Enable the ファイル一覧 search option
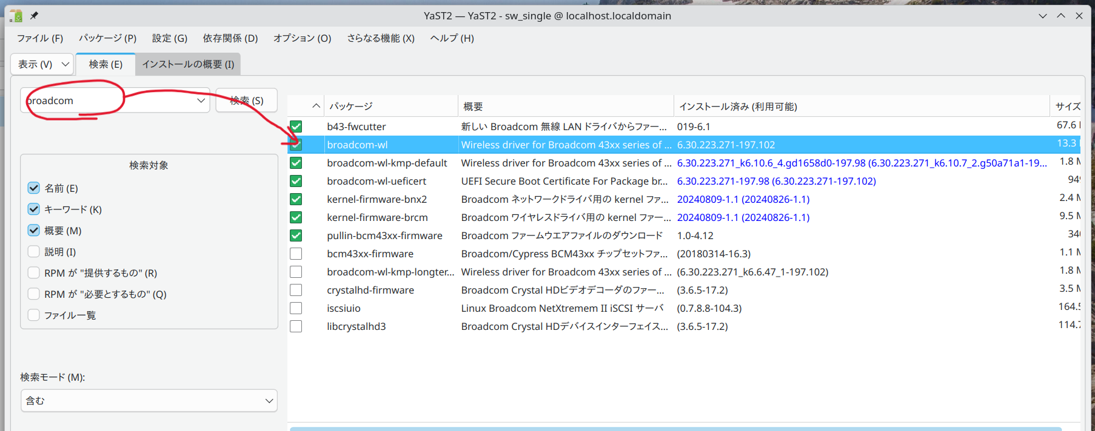 pyautogui.click(x=34, y=315)
